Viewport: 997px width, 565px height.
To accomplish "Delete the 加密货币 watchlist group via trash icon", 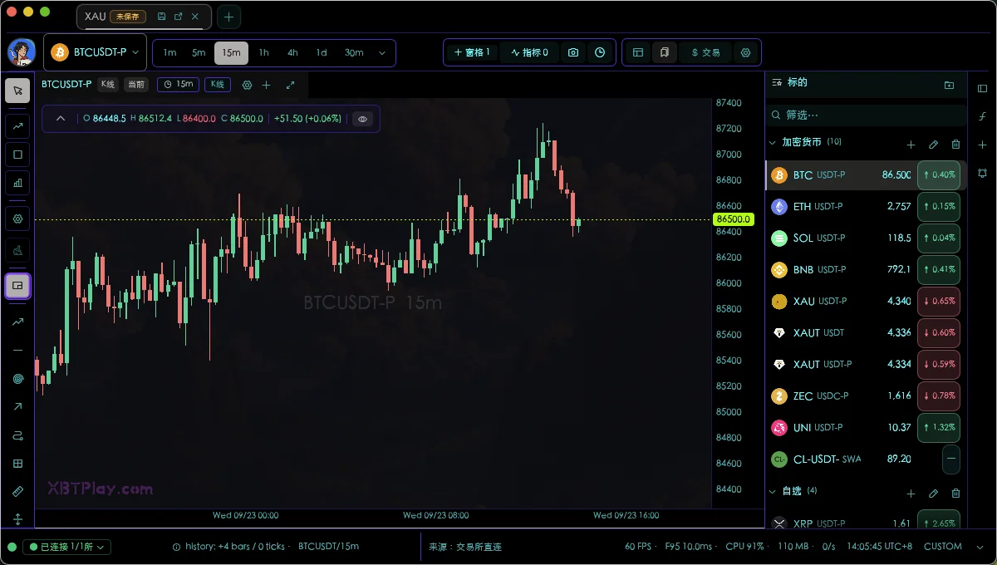I will 955,145.
